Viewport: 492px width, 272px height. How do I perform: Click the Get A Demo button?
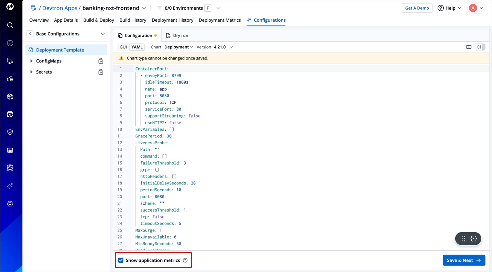417,8
